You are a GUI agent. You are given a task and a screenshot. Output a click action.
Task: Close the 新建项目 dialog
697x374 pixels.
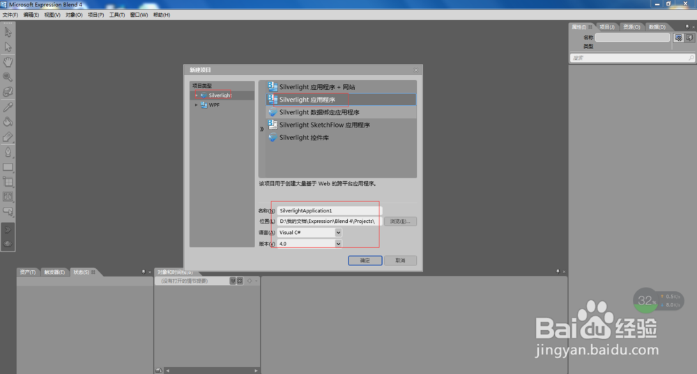pos(416,70)
